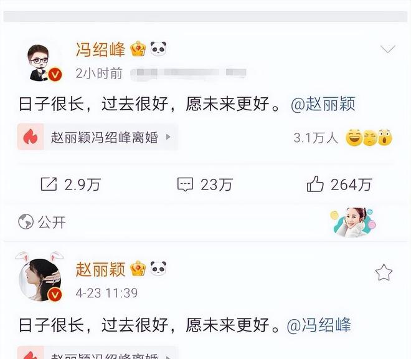
Task: Open the repost icon showing 2.9万
Action: pos(49,184)
